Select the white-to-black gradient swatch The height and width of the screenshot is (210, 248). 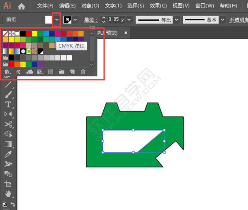[x=5, y=51]
